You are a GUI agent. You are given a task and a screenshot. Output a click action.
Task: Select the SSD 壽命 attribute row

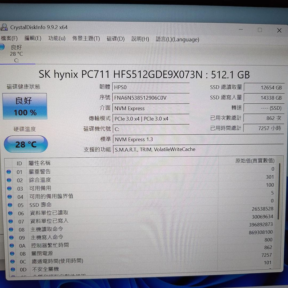coord(141,203)
